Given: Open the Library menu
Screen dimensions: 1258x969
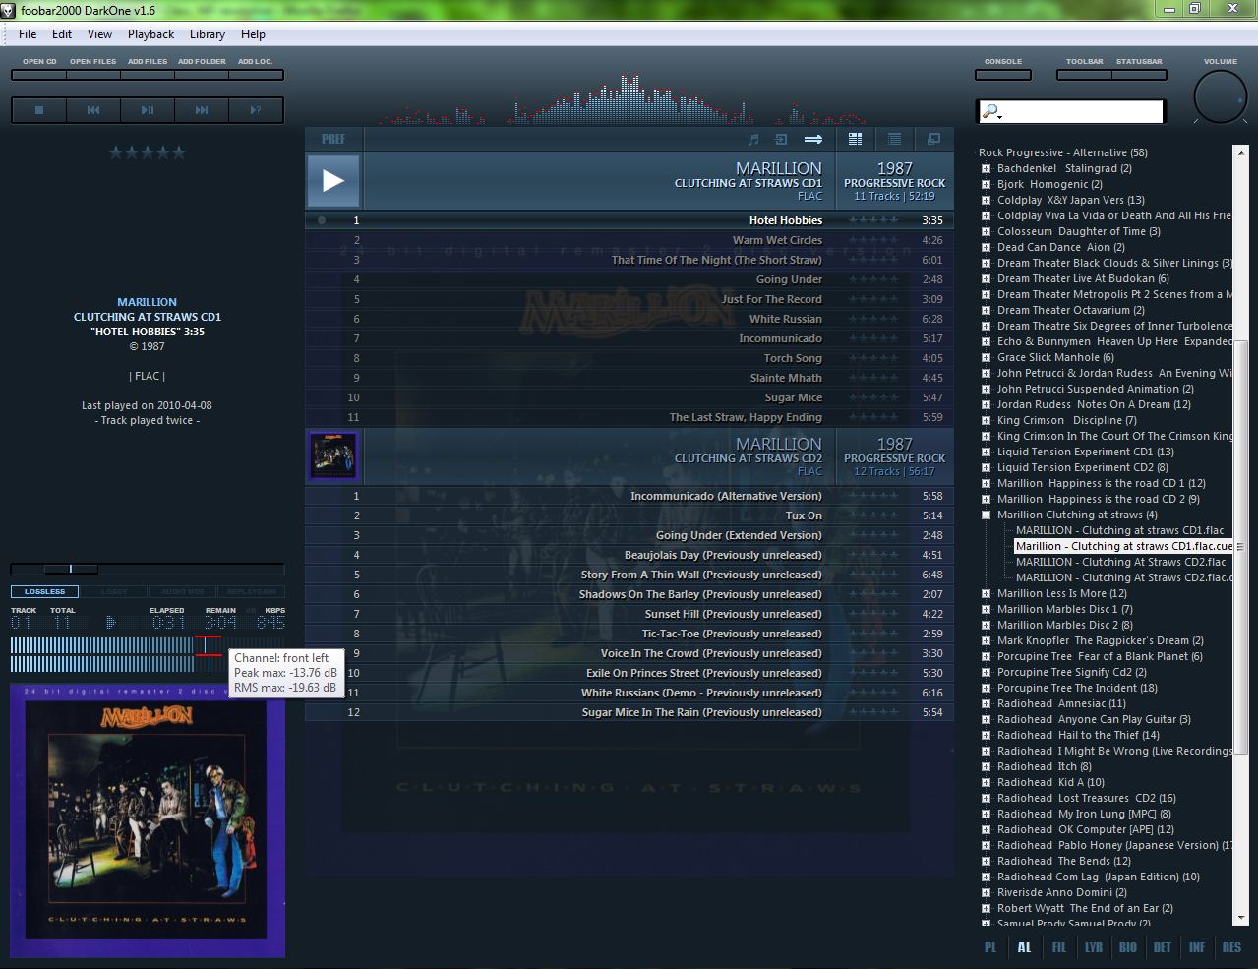Looking at the screenshot, I should (x=208, y=34).
